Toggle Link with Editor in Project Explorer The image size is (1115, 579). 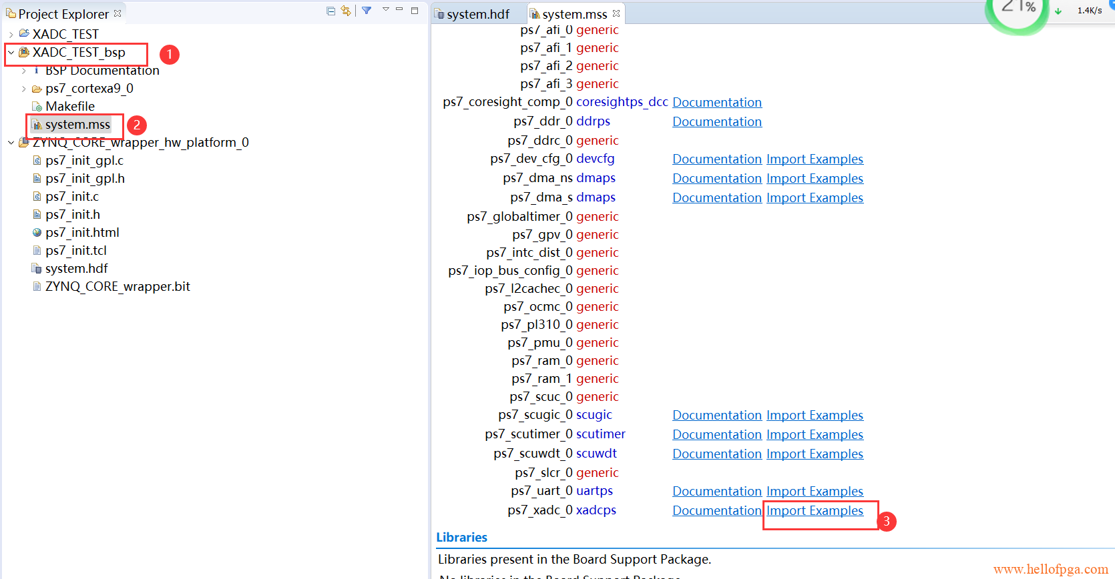coord(346,11)
